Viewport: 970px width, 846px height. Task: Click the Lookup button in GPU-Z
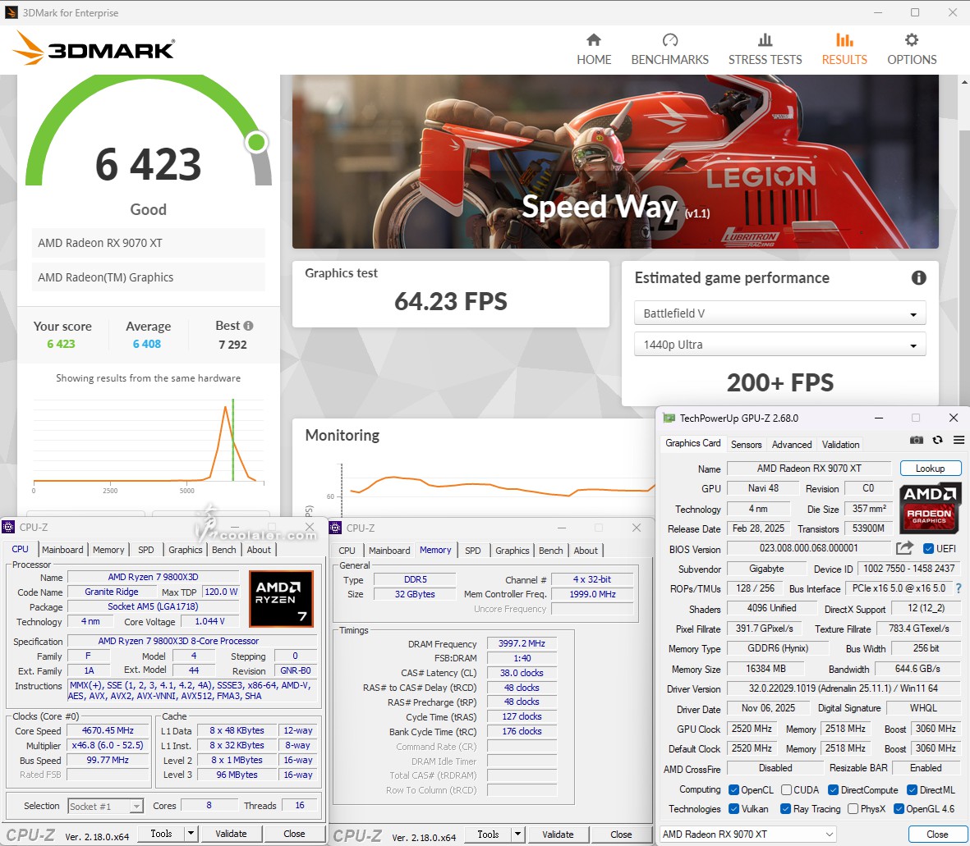931,469
